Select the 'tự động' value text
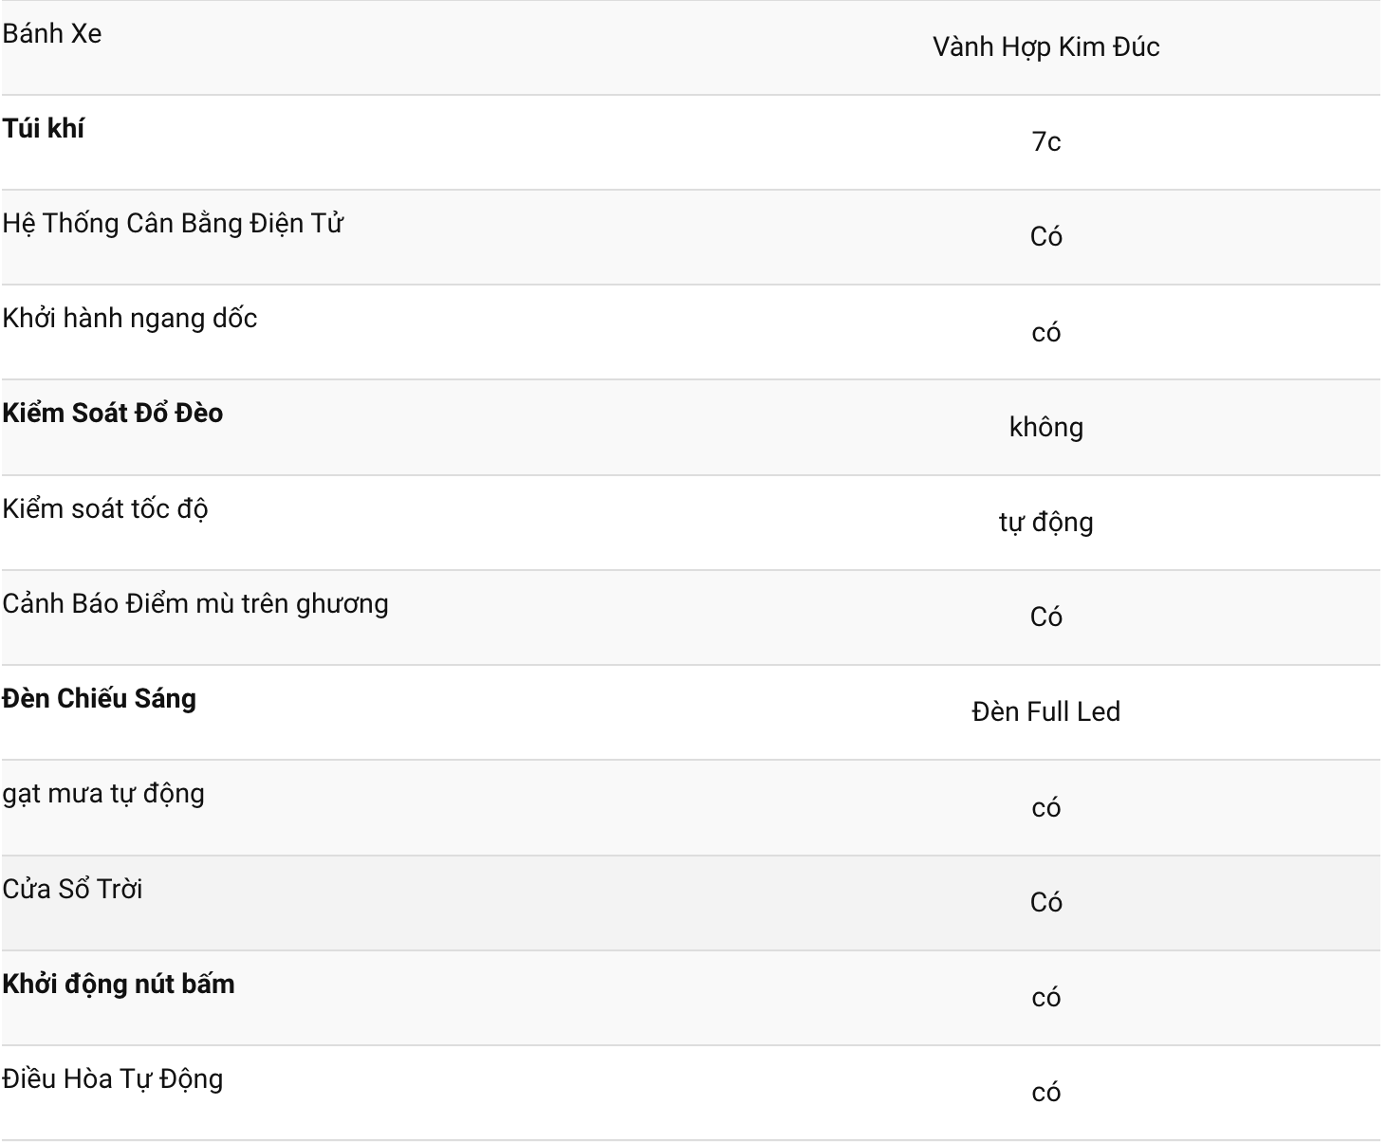The image size is (1387, 1142). point(1045,523)
